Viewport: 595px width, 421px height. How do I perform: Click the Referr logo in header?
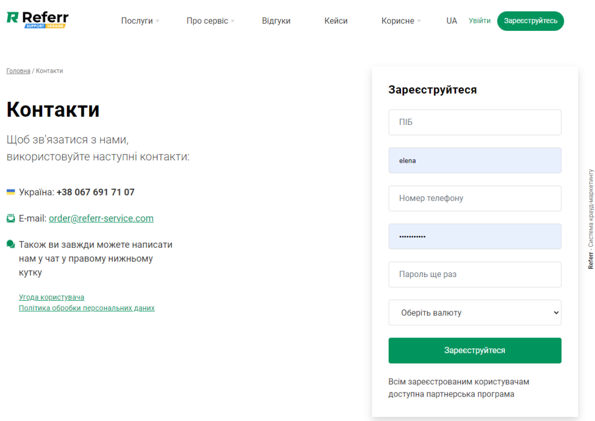click(37, 20)
